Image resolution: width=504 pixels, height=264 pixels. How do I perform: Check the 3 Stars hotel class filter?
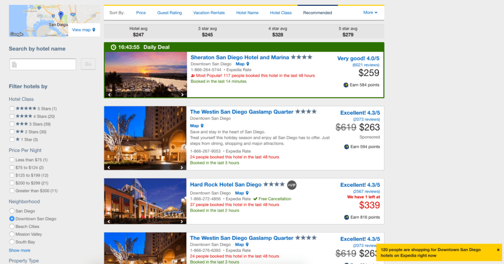point(12,124)
